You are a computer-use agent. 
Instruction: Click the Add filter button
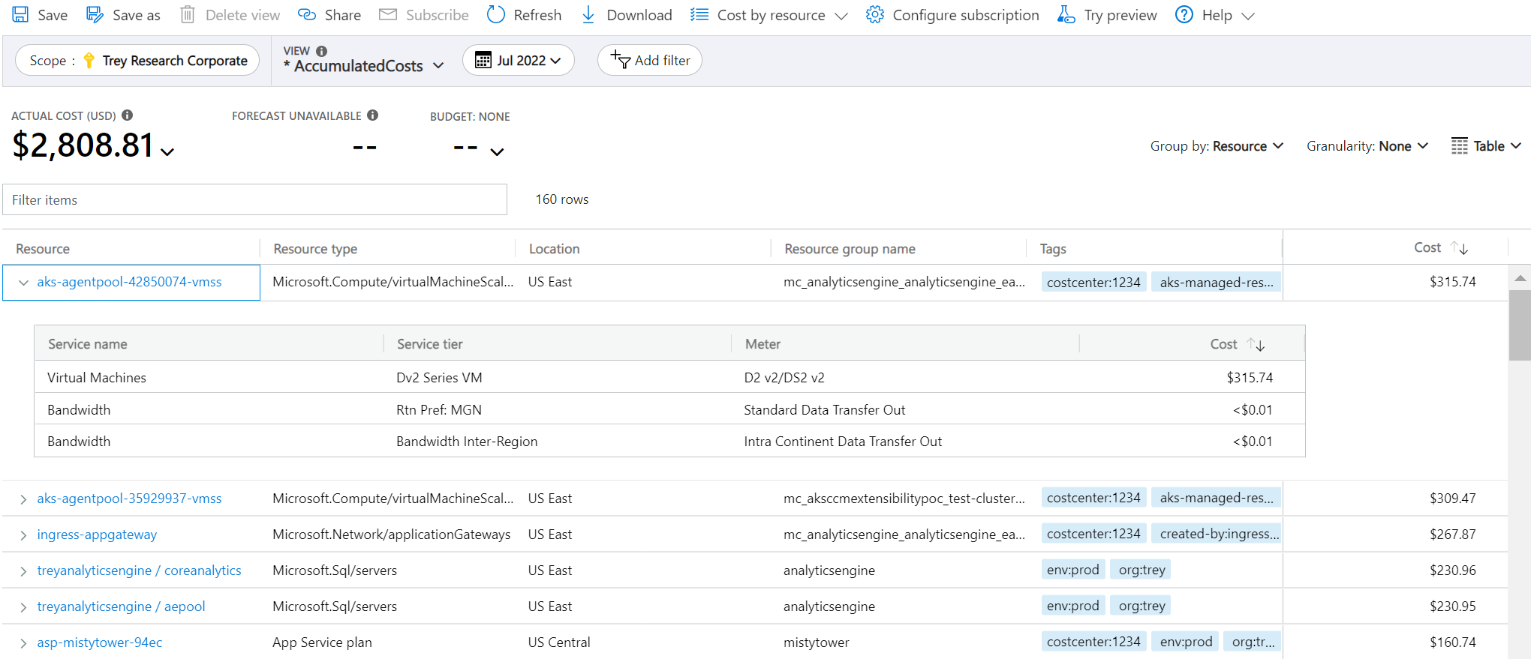(x=650, y=61)
